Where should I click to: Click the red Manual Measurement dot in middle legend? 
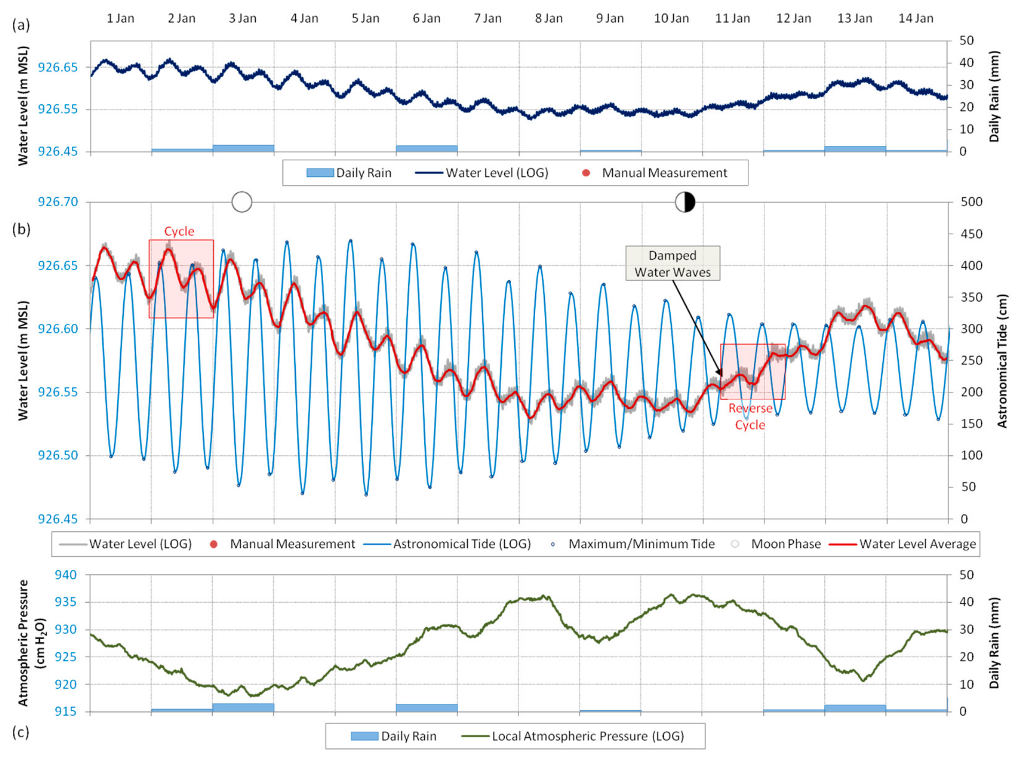point(214,544)
